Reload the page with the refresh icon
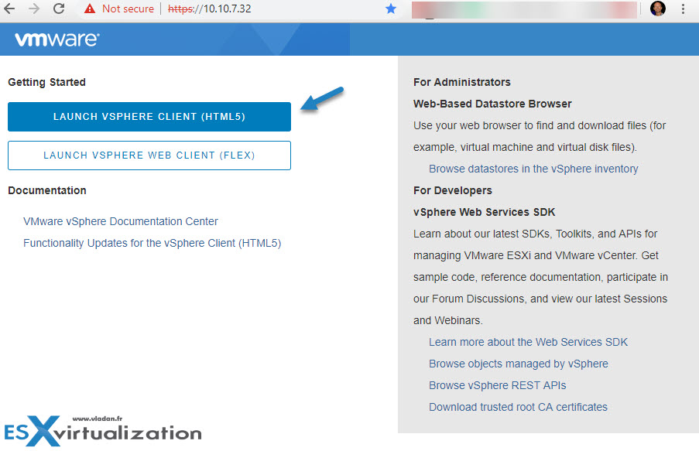Image resolution: width=699 pixels, height=451 pixels. point(59,9)
